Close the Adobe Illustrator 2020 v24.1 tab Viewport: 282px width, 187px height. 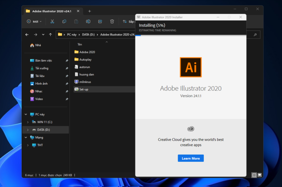[78, 11]
